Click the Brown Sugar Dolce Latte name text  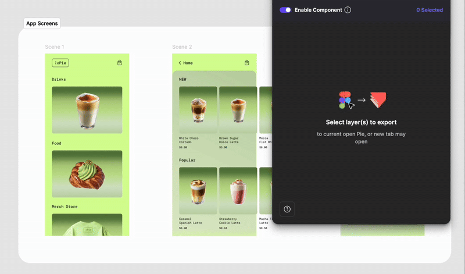tap(228, 140)
